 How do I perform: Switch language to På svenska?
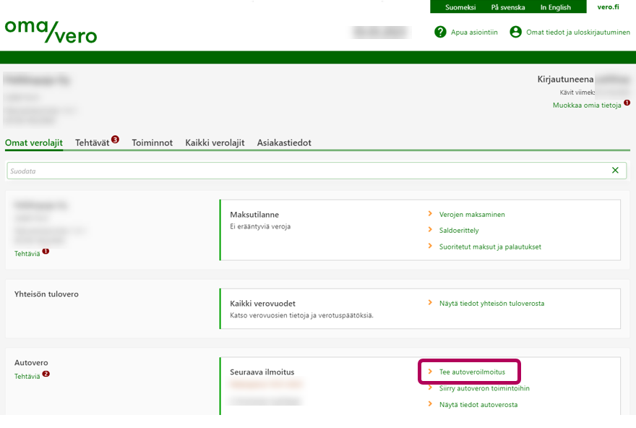pyautogui.click(x=507, y=7)
